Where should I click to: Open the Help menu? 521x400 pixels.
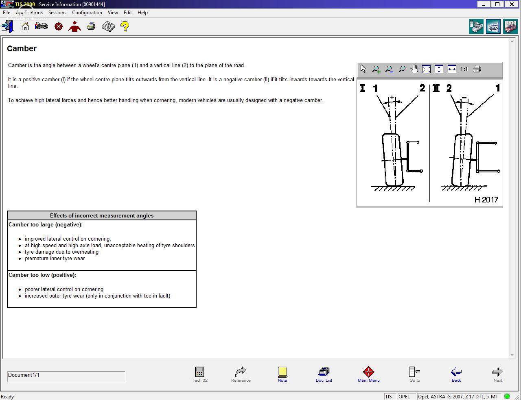coord(142,13)
